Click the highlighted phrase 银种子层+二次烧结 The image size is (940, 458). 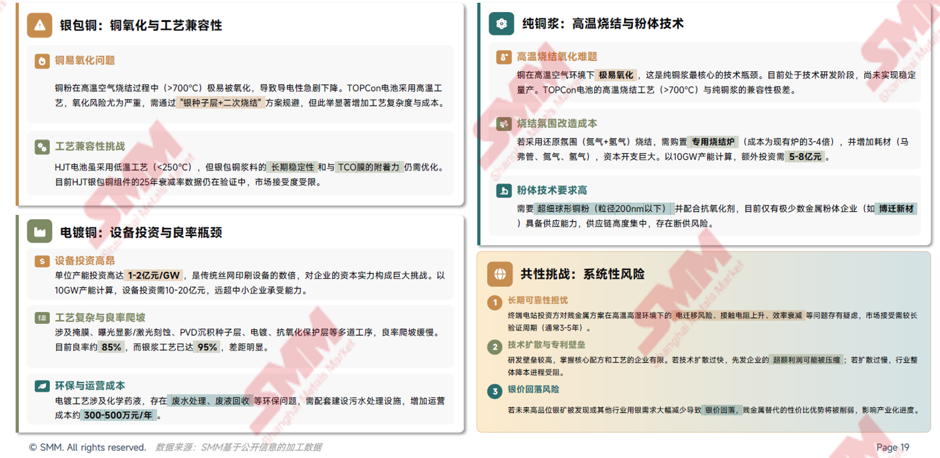pyautogui.click(x=221, y=103)
